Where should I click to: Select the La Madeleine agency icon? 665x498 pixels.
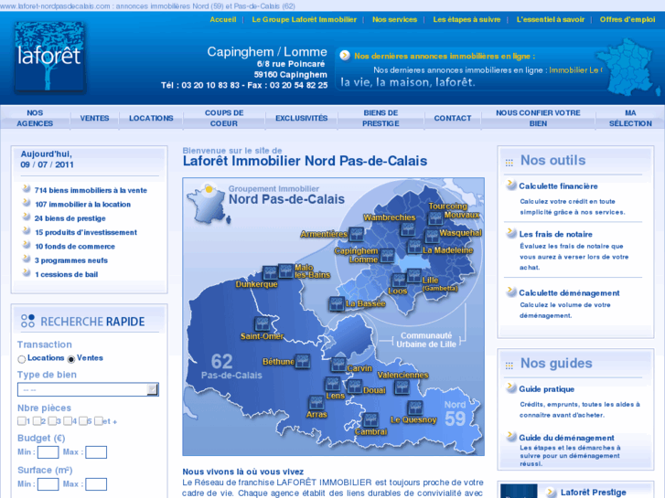(414, 246)
